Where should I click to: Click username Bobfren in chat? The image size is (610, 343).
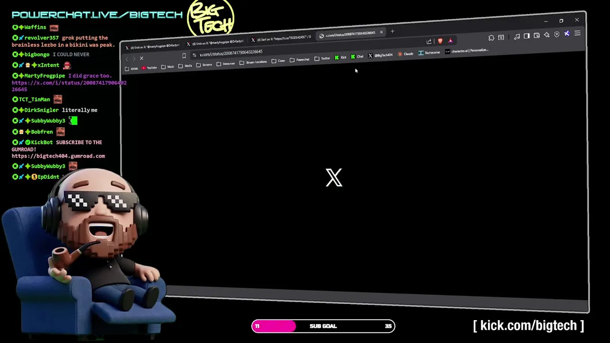42,132
